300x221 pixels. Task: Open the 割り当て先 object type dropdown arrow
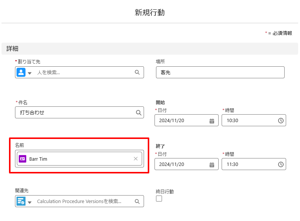coord(30,73)
